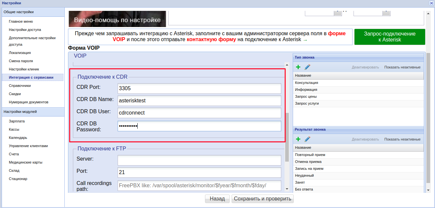This screenshot has height=208, width=435.
Task: Select Запрос услуги call type row
Action: [358, 103]
